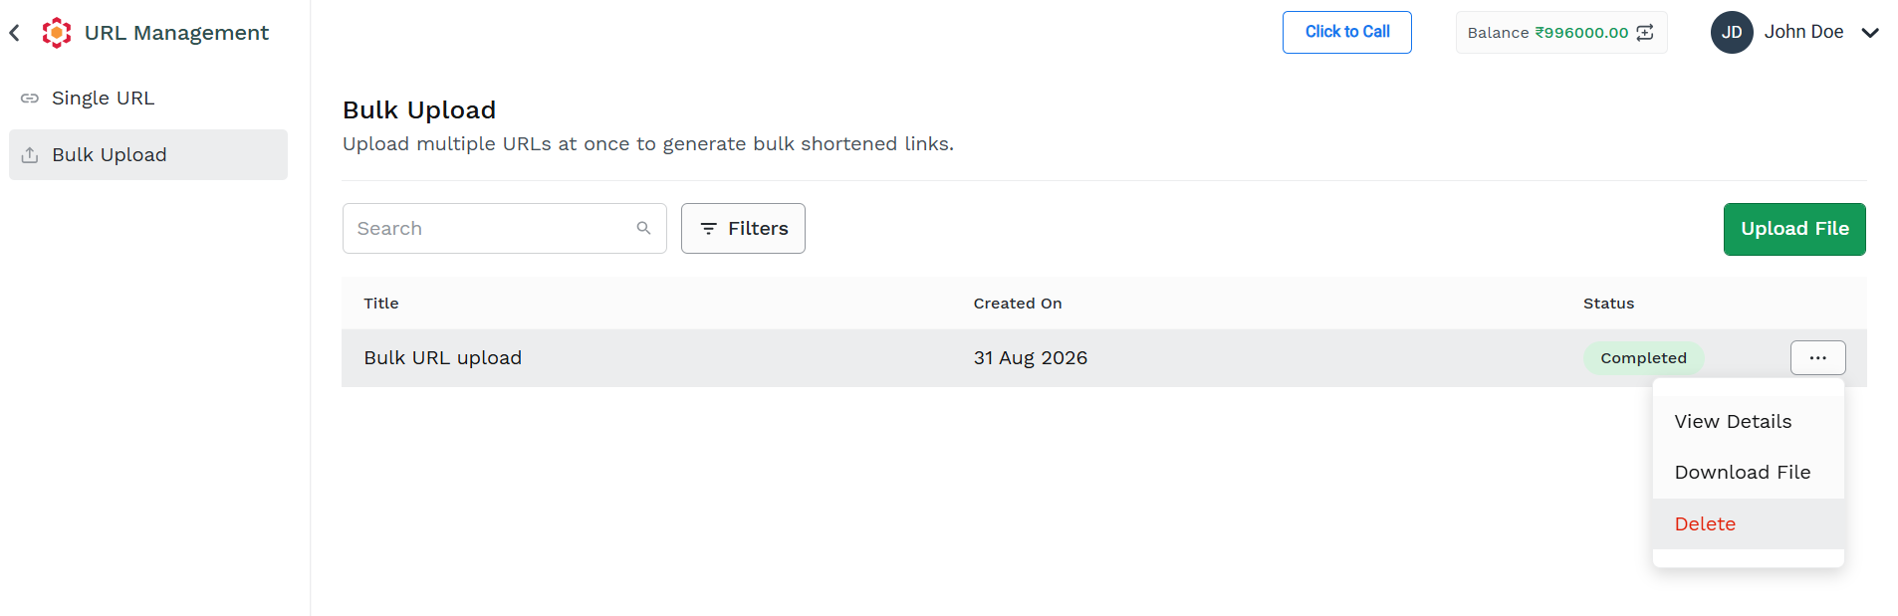Click the Click to Call button
This screenshot has width=1898, height=616.
pyautogui.click(x=1346, y=33)
